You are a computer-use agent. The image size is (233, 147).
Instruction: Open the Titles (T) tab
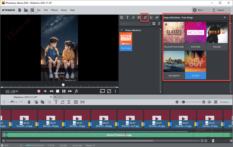point(127,17)
